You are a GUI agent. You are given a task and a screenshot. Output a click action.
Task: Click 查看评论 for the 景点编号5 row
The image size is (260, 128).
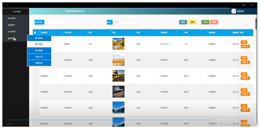coord(245,78)
